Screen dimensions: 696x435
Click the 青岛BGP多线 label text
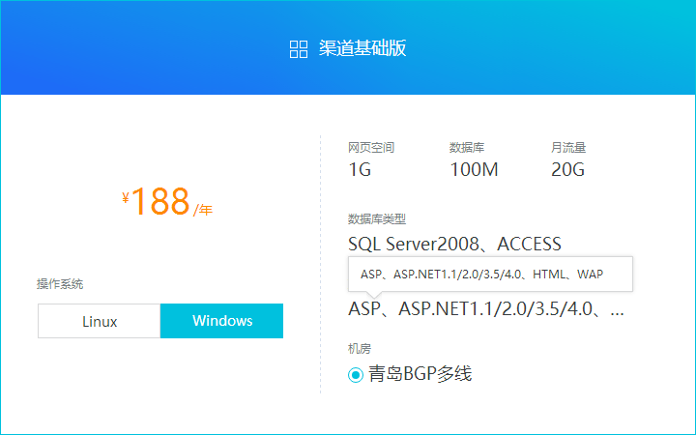coord(420,374)
